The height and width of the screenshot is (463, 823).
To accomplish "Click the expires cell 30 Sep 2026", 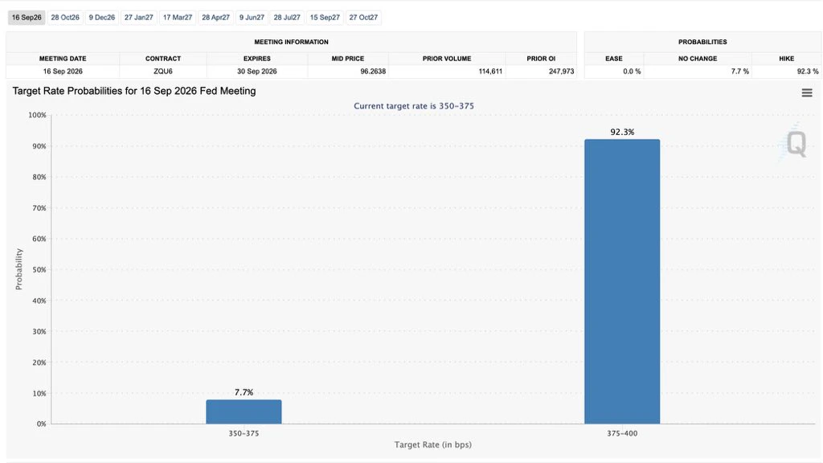I will [256, 72].
